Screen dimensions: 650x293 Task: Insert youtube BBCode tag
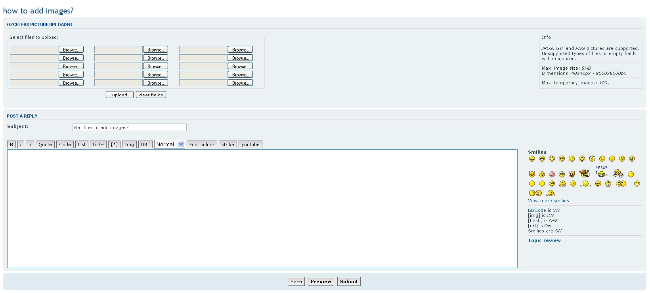[250, 145]
